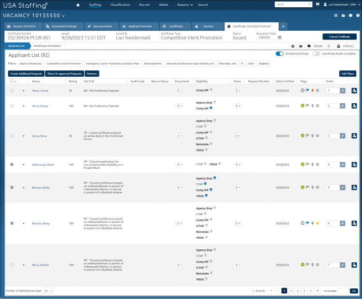Open the Classification menu
The image size is (362, 299).
click(120, 5)
